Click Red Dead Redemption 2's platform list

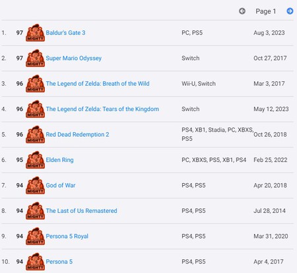click(x=218, y=134)
